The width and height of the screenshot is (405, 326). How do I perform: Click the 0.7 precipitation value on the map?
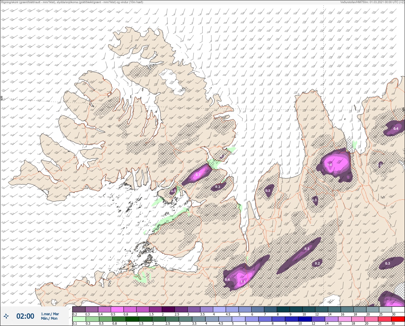[198, 175]
